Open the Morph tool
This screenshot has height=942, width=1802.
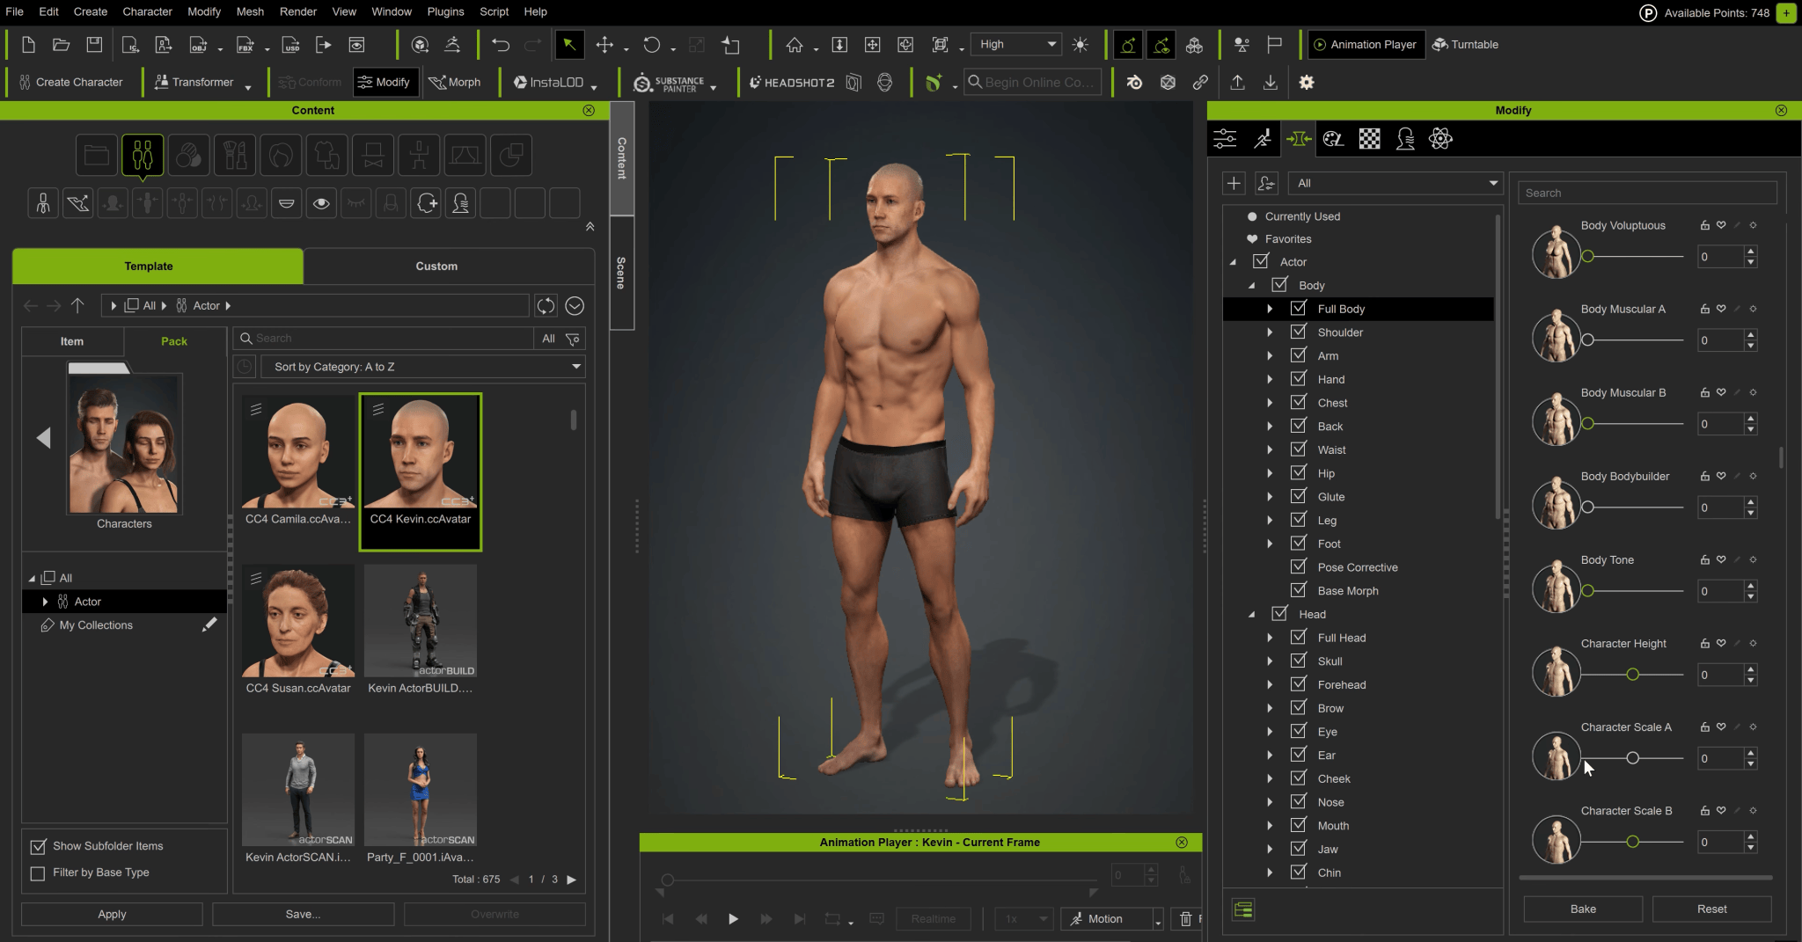point(455,82)
